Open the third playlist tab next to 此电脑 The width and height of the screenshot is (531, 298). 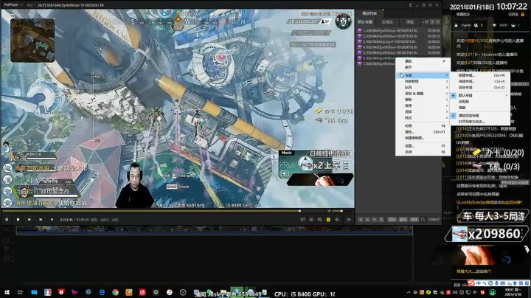410,21
